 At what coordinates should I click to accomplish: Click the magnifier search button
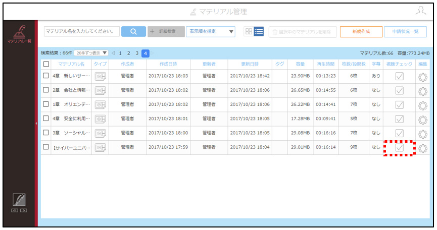point(133,31)
